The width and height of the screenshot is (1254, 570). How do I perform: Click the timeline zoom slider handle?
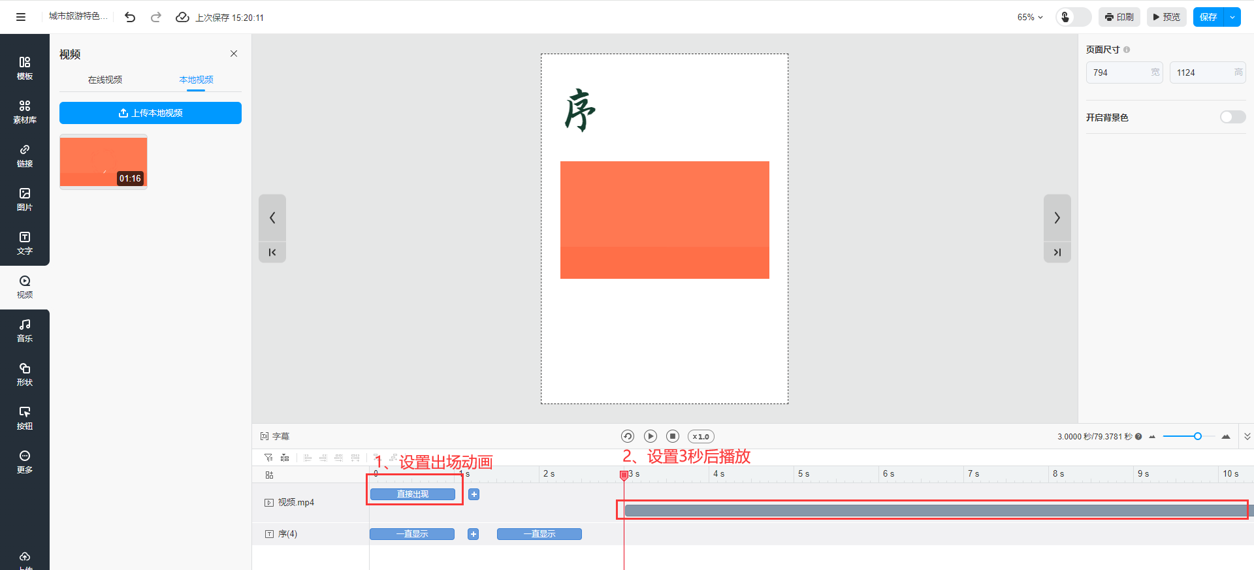pos(1198,436)
